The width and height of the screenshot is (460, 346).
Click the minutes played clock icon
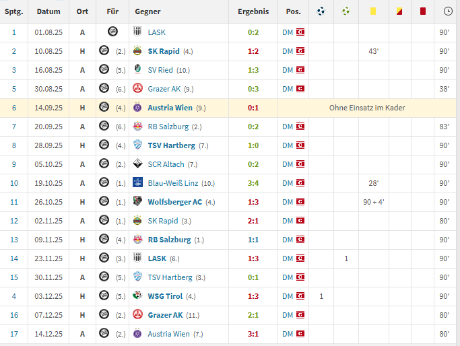[448, 11]
